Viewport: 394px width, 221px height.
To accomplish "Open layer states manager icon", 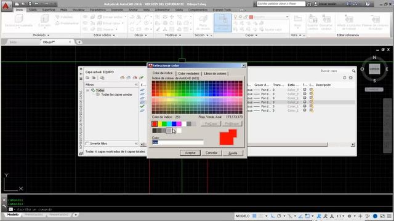I will point(102,78).
